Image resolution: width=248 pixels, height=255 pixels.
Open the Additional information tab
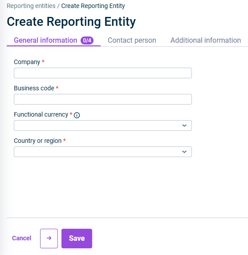[206, 40]
